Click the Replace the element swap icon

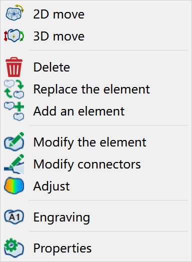tap(14, 89)
